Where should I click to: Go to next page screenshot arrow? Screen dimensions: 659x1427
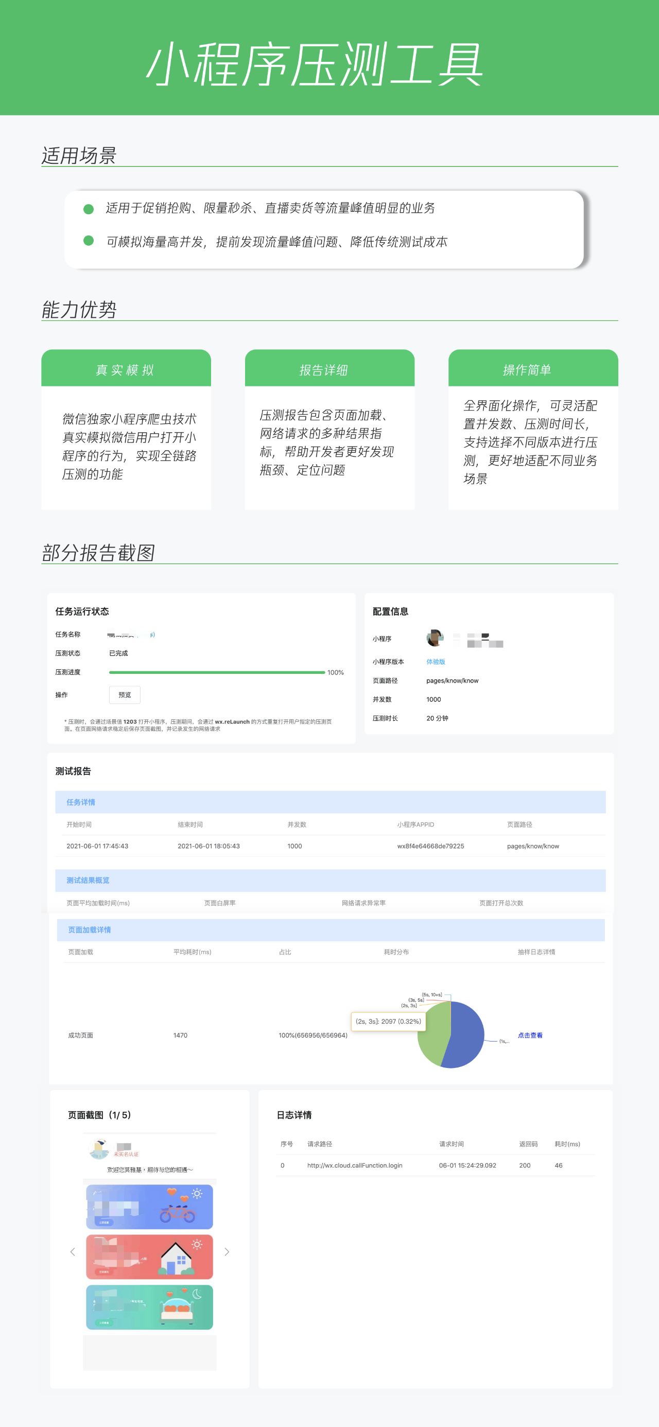pos(227,1251)
